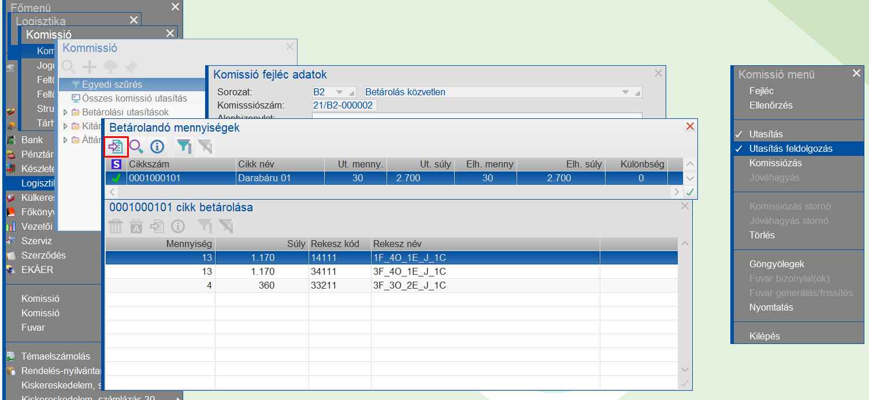Click the Vezetői chart icon in Főmenü
Image resolution: width=869 pixels, height=400 pixels.
click(10, 226)
